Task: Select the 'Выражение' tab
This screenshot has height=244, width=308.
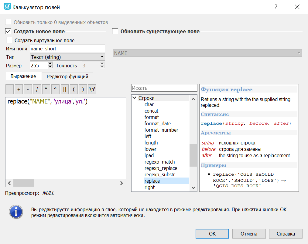Action: (23, 76)
